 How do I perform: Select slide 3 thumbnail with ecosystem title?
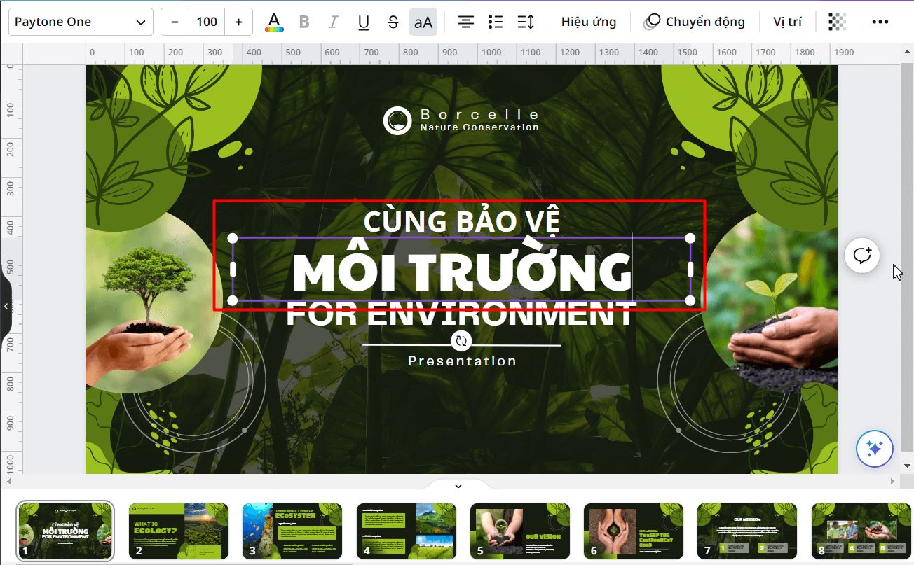[292, 531]
